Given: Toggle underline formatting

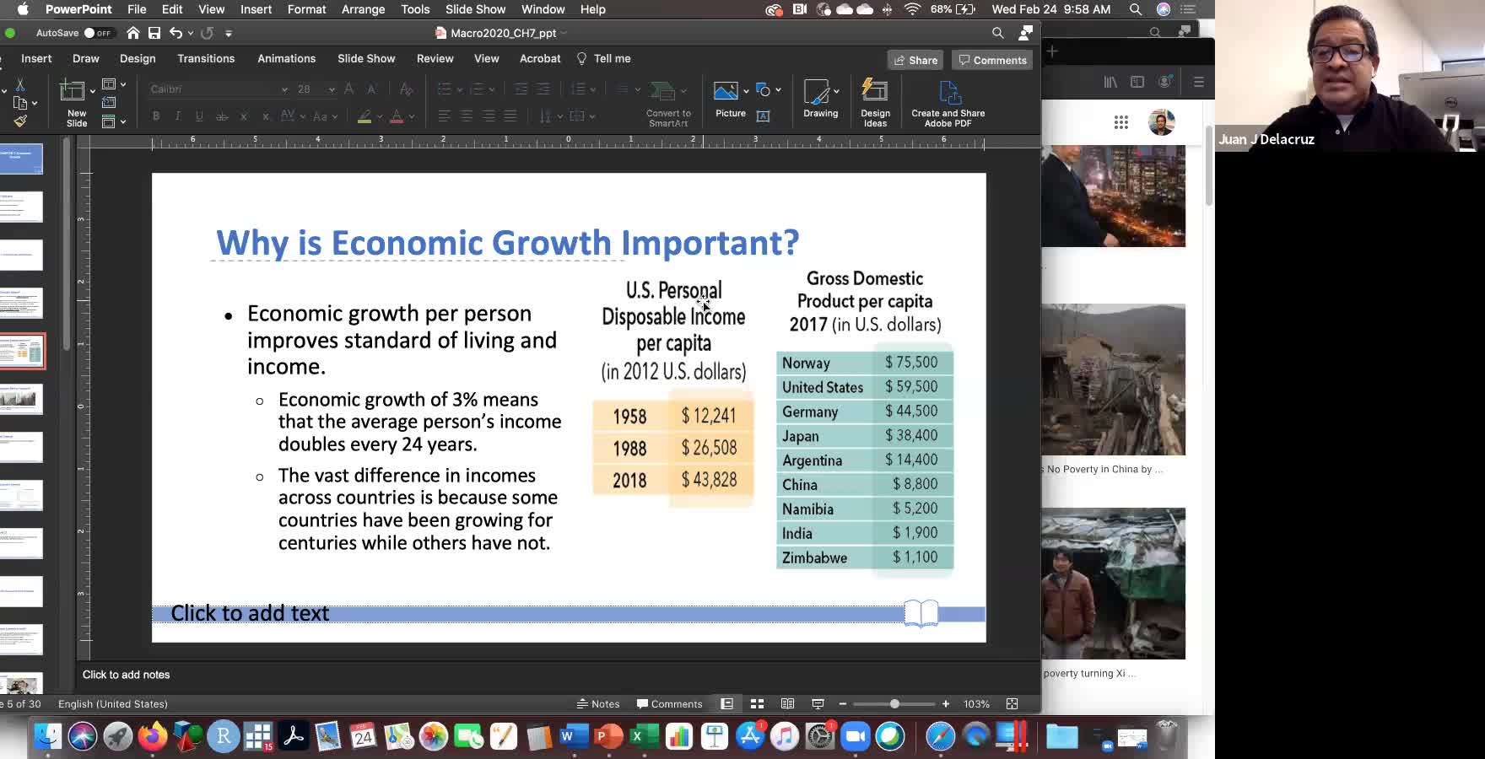Looking at the screenshot, I should (x=198, y=116).
